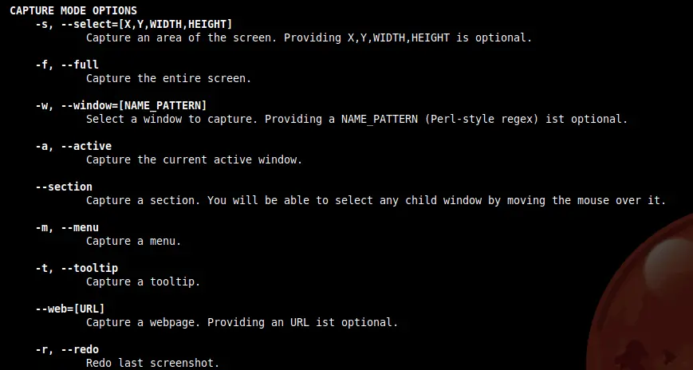The image size is (693, 370).
Task: Click the 'Redo last screenshot.' description
Action: [153, 363]
